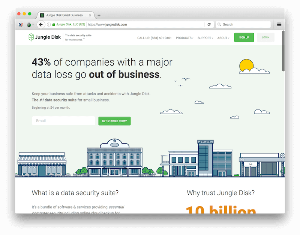Click the Email input field
The height and width of the screenshot is (235, 300).
63,121
